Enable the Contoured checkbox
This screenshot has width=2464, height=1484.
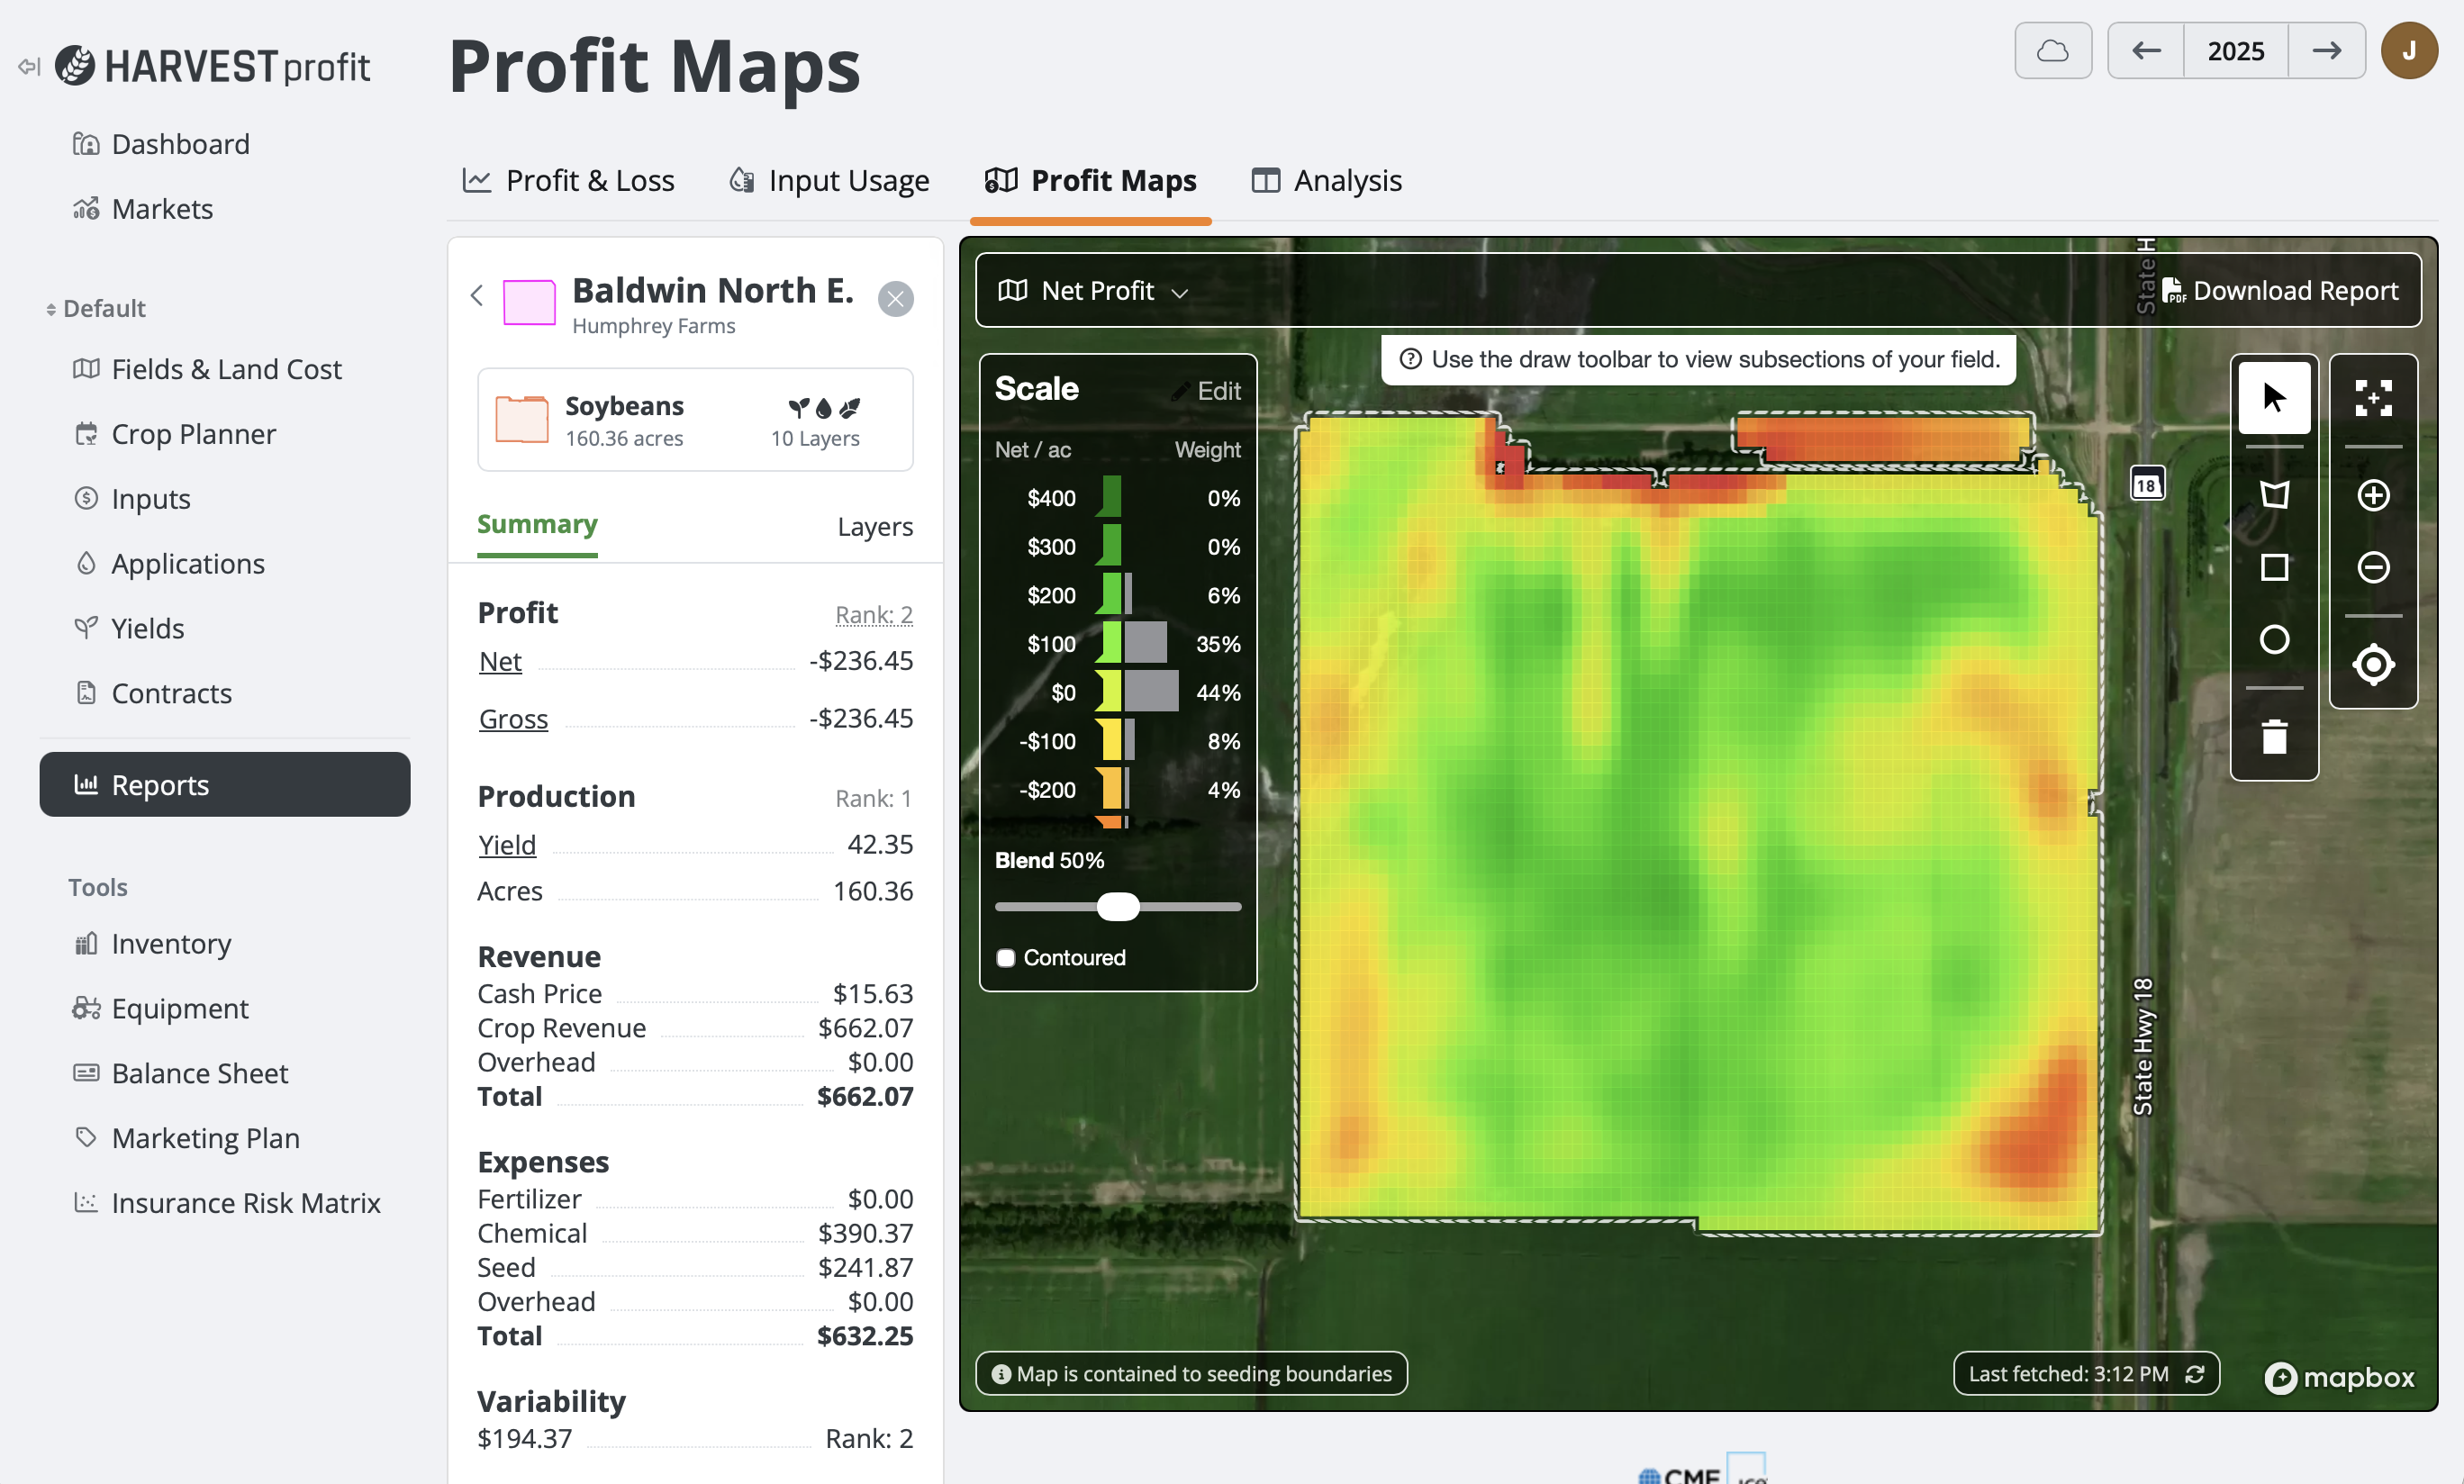coord(1005,957)
